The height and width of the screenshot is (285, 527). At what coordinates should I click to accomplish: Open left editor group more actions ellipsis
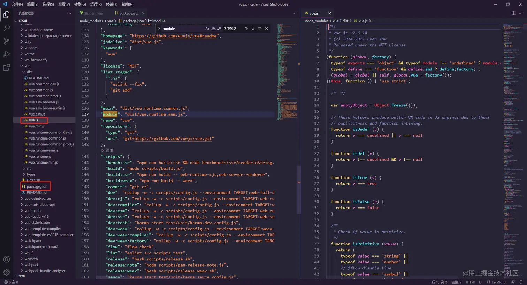click(x=295, y=13)
